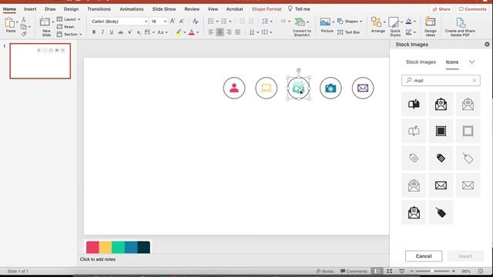Image resolution: width=493 pixels, height=277 pixels.
Task: Switch to the Insert tab
Action: tap(30, 9)
